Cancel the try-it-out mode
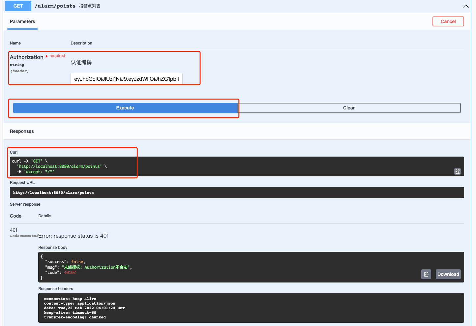The width and height of the screenshot is (476, 326). (448, 21)
